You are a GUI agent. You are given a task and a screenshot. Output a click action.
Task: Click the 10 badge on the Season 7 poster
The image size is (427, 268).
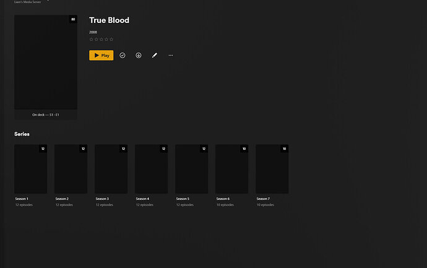pos(284,149)
